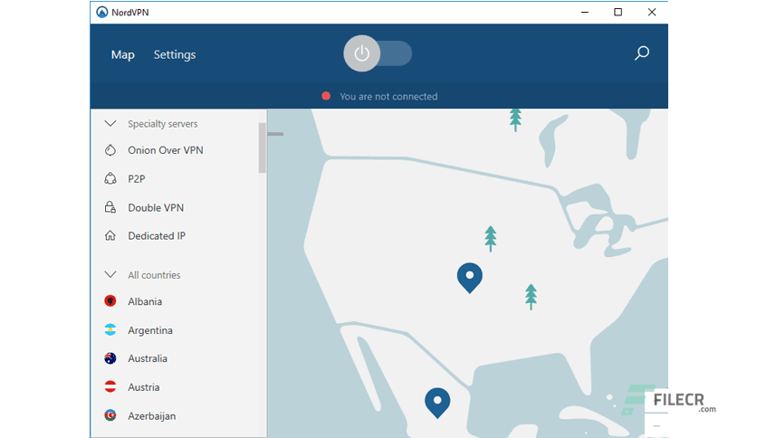
Task: Minimize the NordVPN window
Action: tap(585, 12)
